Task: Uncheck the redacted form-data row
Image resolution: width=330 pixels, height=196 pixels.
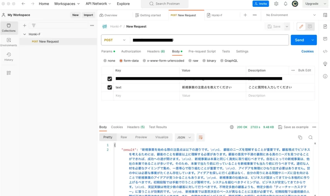Action: pos(110,79)
